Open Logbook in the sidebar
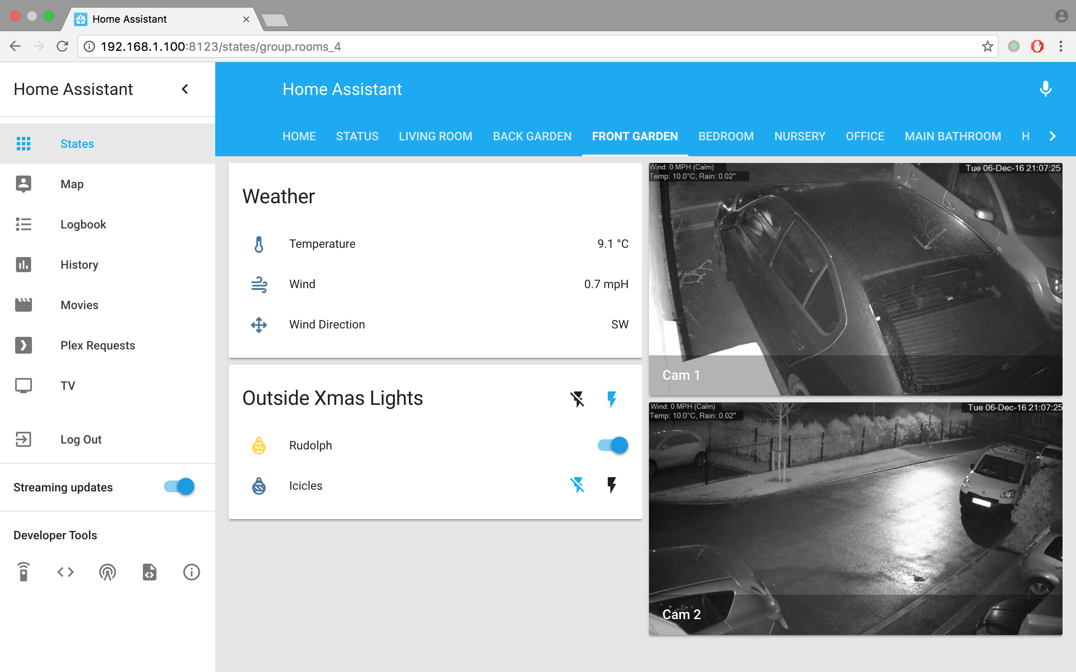The image size is (1076, 672). (83, 224)
